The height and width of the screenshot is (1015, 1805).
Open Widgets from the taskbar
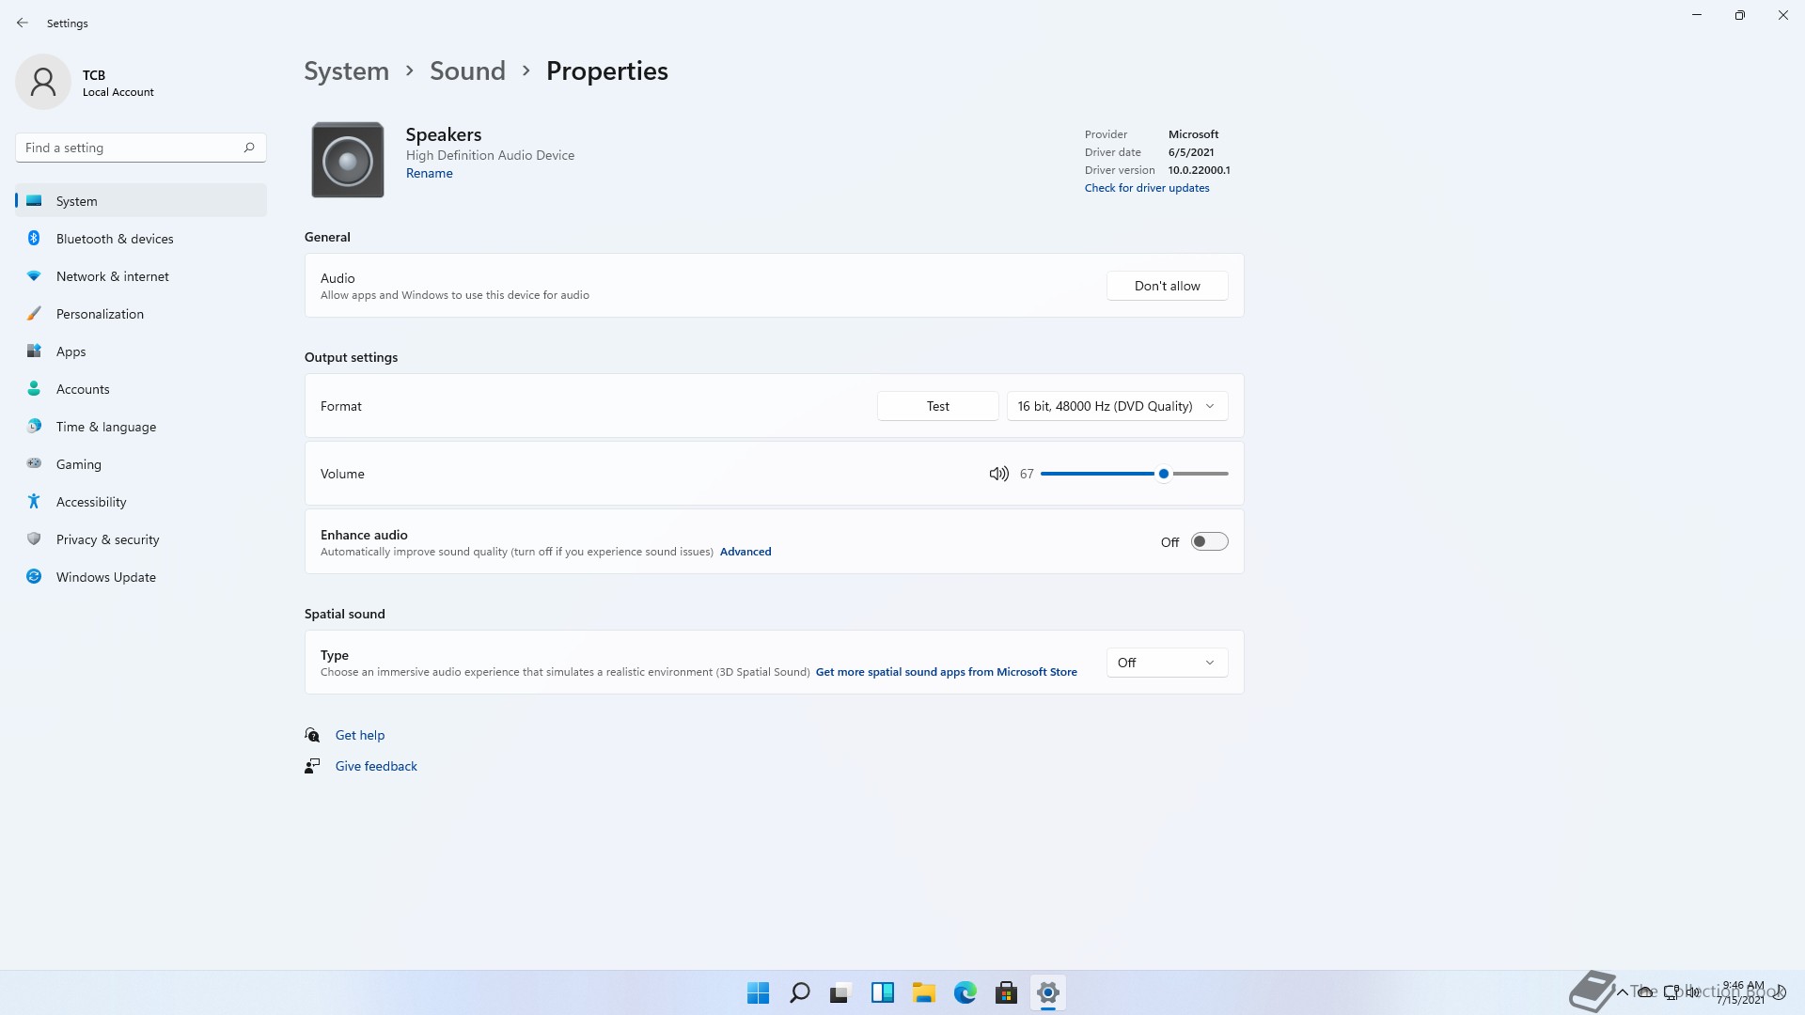pyautogui.click(x=882, y=992)
